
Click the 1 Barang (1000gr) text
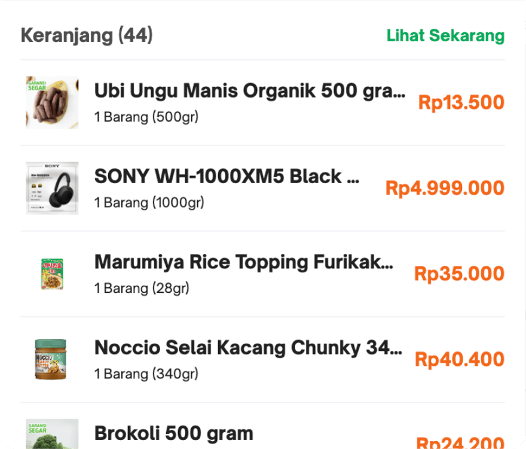point(149,203)
